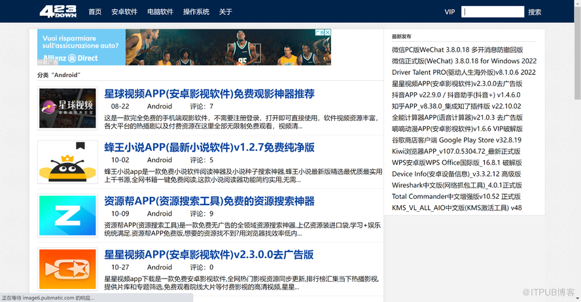Open sidebar link Google Play Store v32.8.19
The image size is (581, 302).
[457, 140]
